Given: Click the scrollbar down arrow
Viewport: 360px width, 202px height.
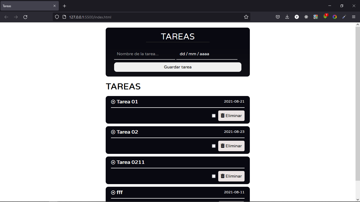Looking at the screenshot, I should pos(358,199).
